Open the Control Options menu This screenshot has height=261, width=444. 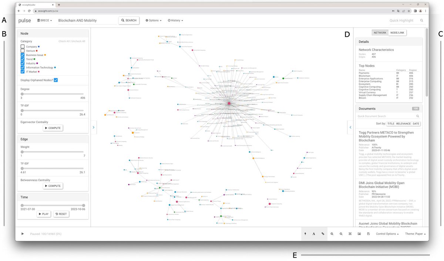(387, 234)
